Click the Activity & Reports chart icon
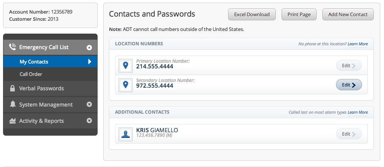 [x=12, y=121]
